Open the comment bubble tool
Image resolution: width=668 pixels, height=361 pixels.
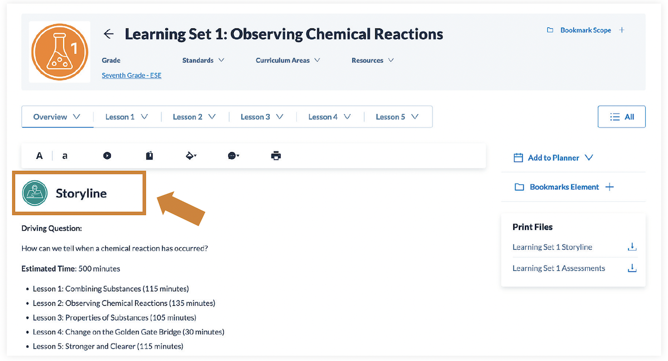tap(233, 156)
